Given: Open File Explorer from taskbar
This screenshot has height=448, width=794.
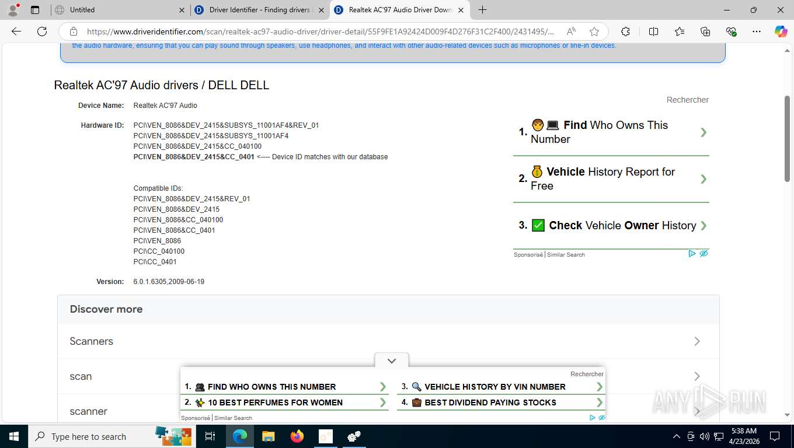Looking at the screenshot, I should (268, 436).
